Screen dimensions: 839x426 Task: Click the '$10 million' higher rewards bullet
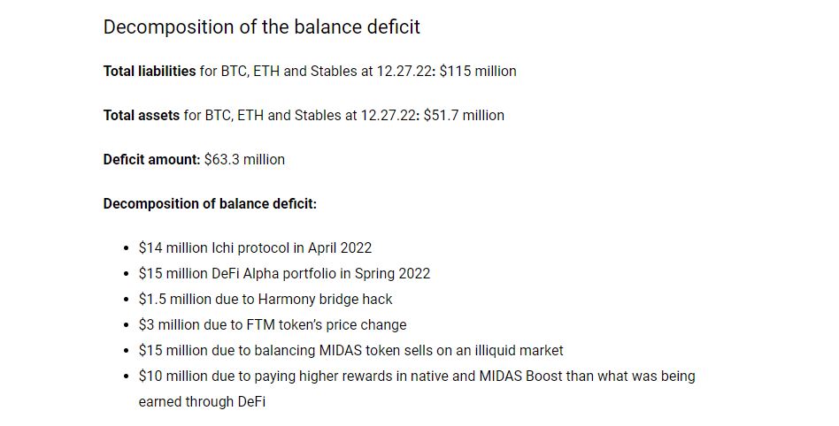[417, 377]
